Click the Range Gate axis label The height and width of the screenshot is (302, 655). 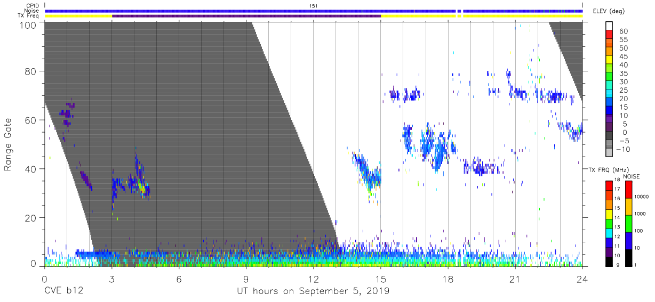8,144
